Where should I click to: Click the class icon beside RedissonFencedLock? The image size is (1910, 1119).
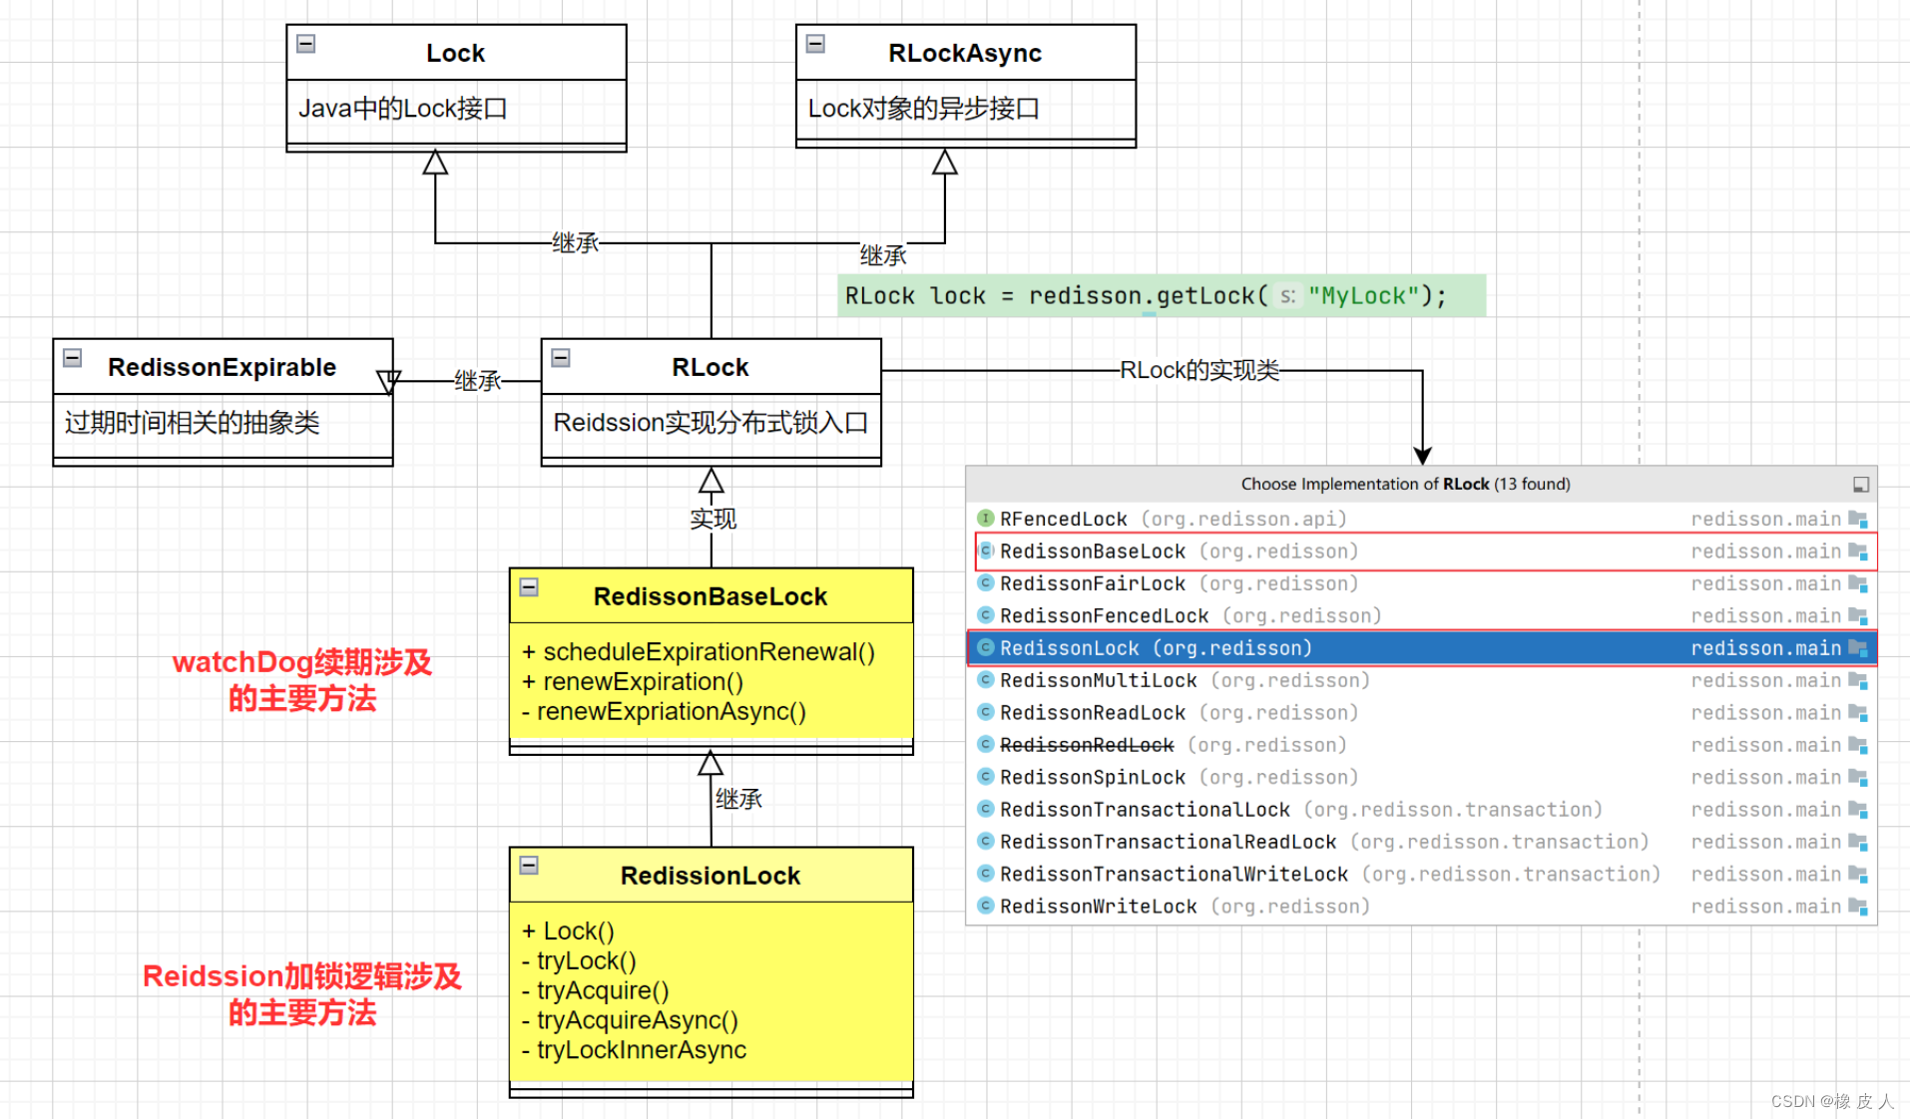pos(985,614)
